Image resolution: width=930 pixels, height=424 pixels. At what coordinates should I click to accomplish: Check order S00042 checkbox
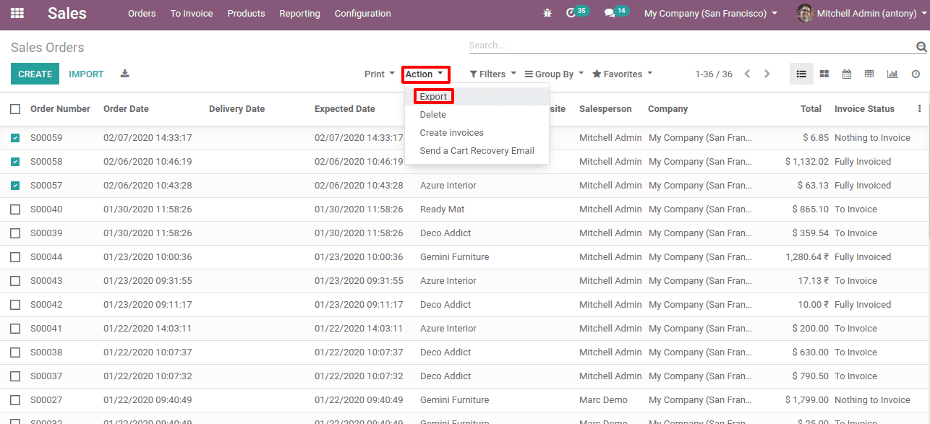(x=15, y=305)
